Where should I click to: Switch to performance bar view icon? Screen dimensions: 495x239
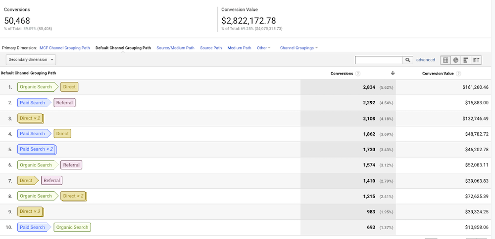[x=466, y=60]
